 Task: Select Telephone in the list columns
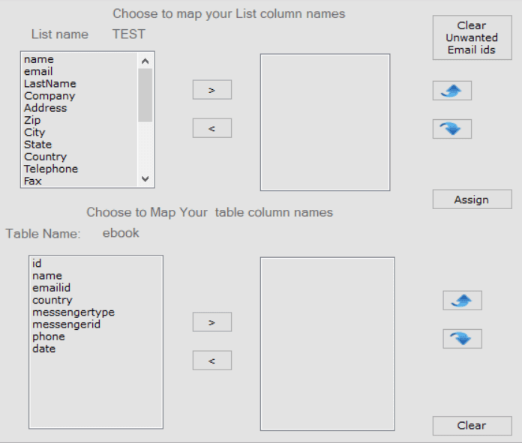pos(51,169)
